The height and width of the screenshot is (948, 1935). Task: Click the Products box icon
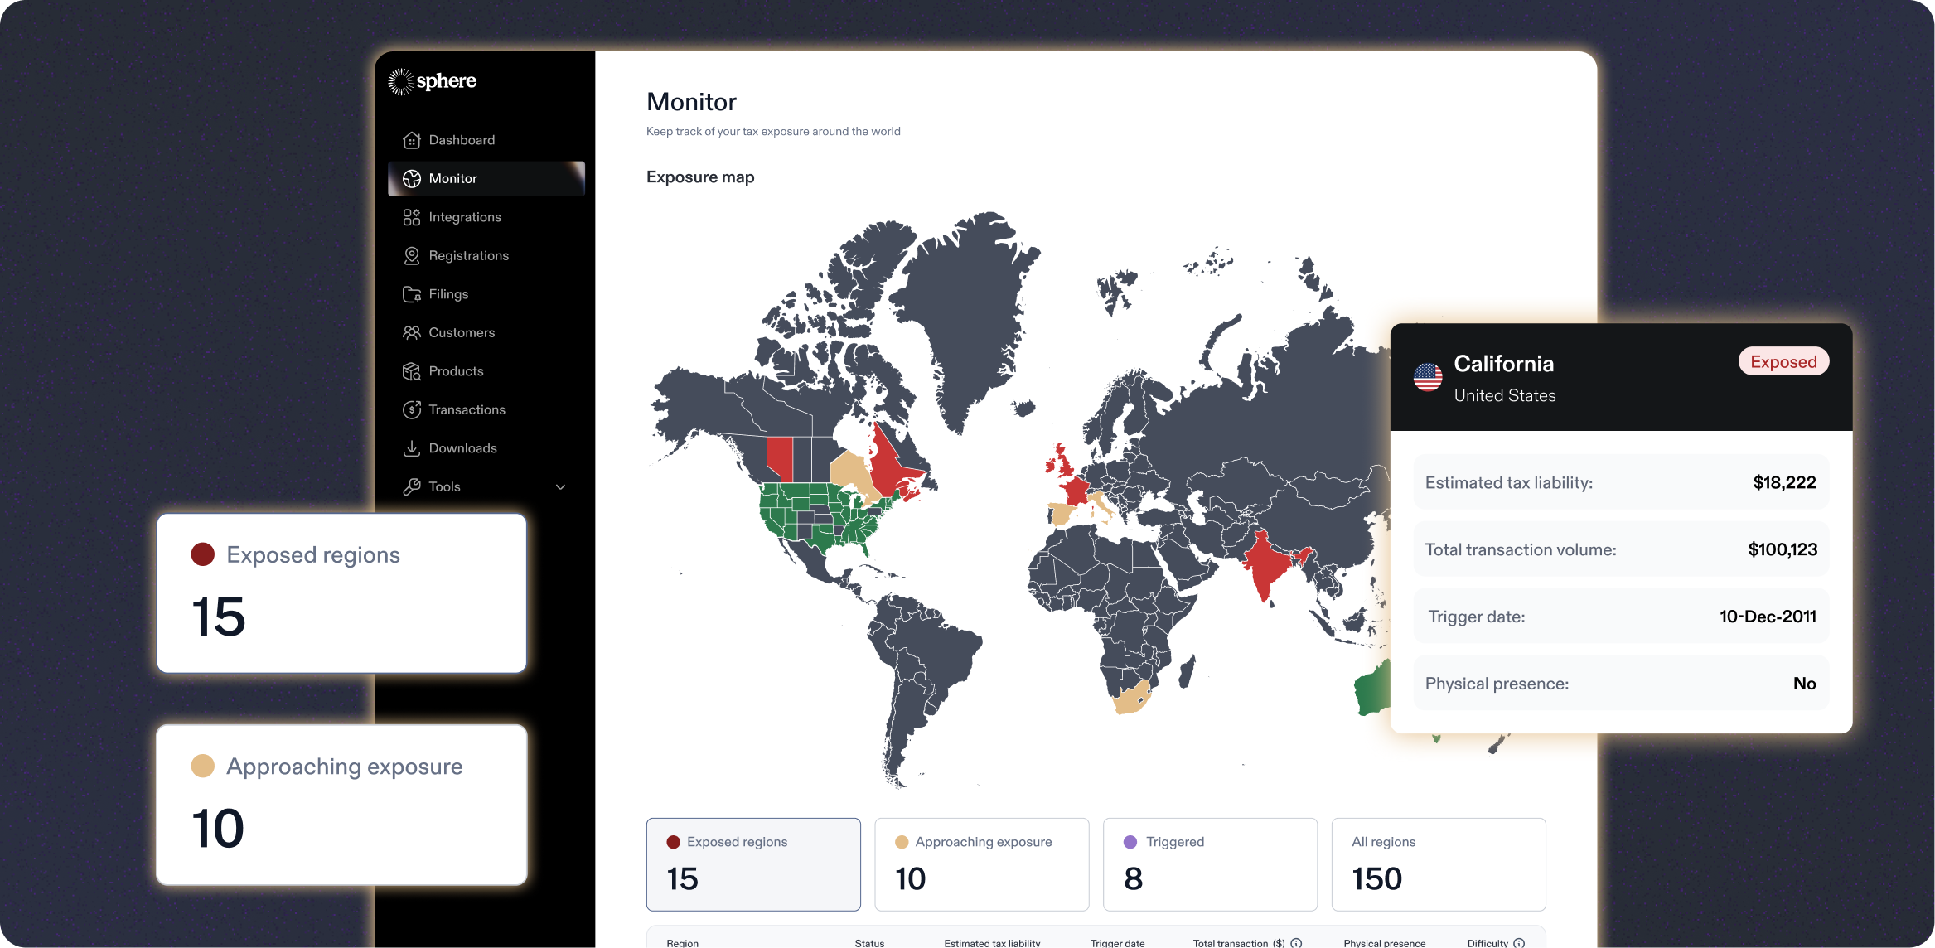[411, 371]
